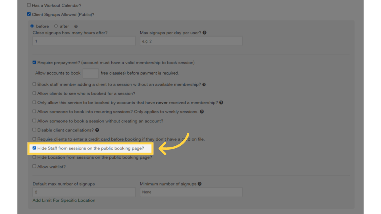Check Hide Location from public booking page
381x214 pixels.
point(34,157)
